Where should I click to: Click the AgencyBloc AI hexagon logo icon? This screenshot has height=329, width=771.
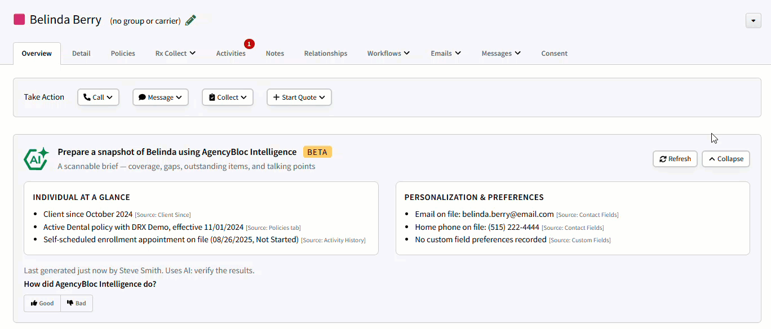point(36,159)
